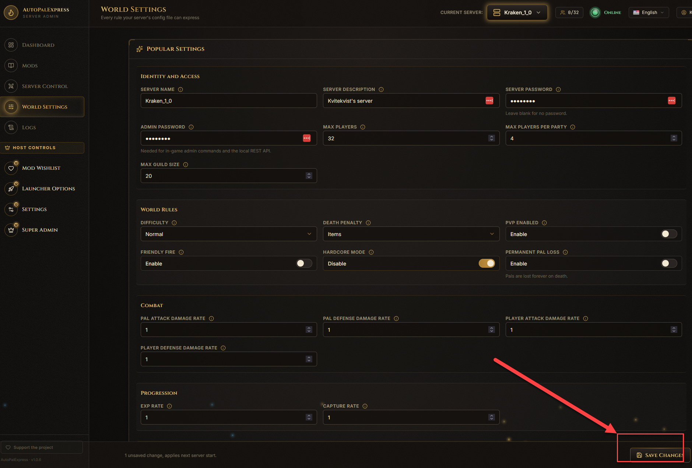
Task: Show info for Admin Password
Action: point(191,127)
